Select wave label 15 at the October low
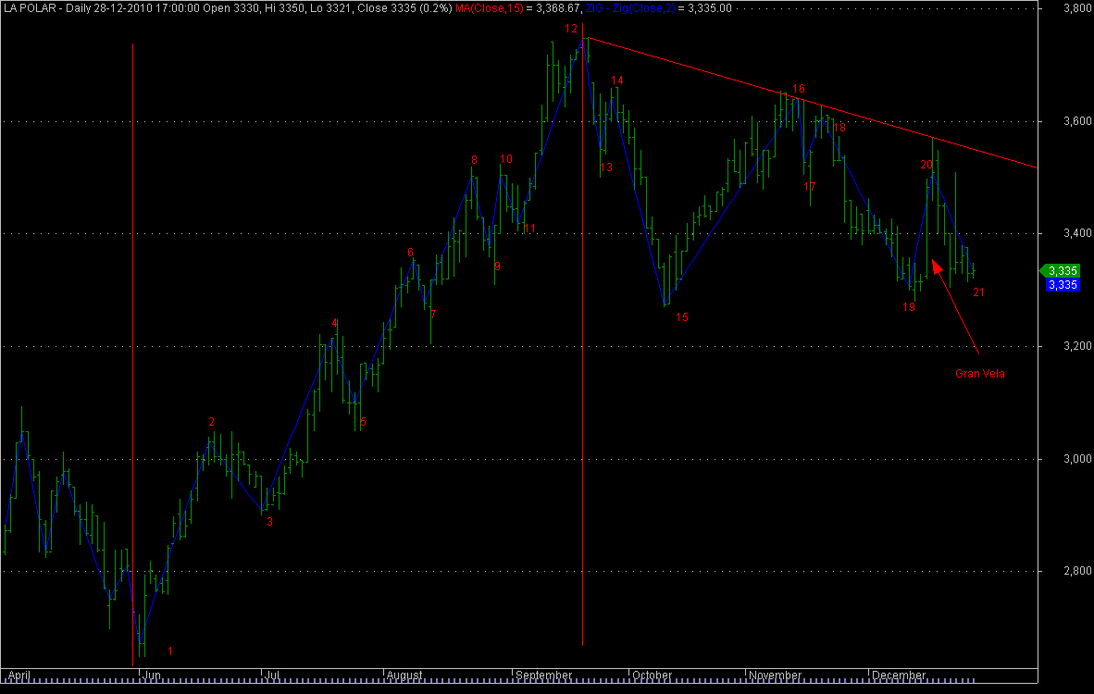1094x694 pixels. [681, 317]
